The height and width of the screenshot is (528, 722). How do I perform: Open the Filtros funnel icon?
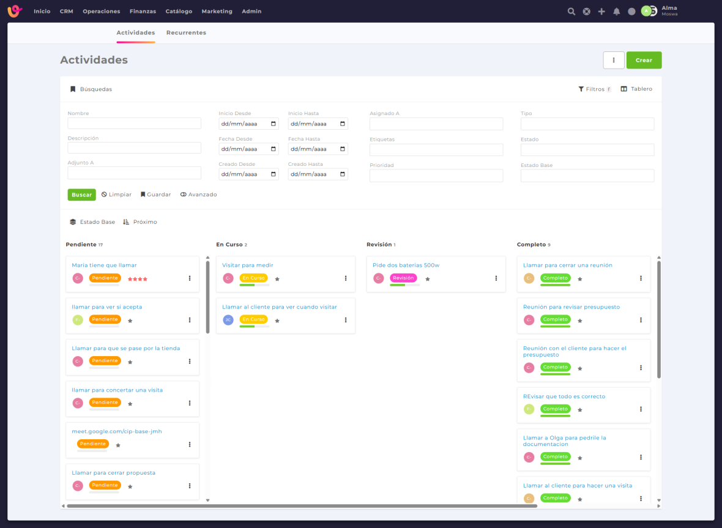[x=581, y=89]
